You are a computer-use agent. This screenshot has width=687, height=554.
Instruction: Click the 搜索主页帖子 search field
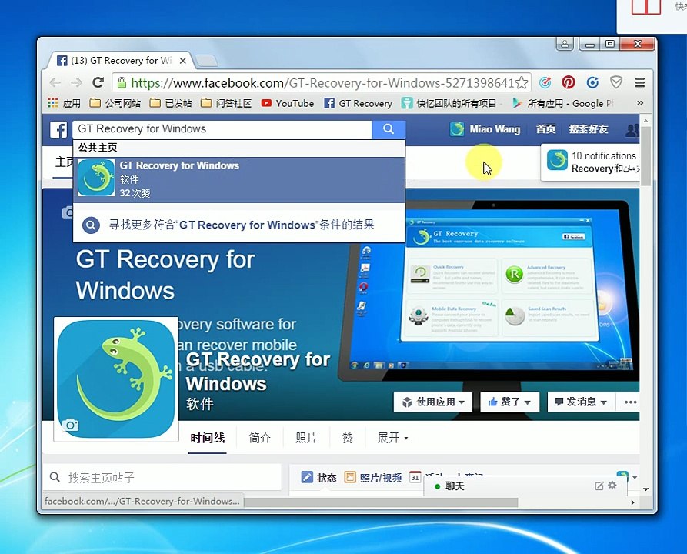[x=162, y=477]
